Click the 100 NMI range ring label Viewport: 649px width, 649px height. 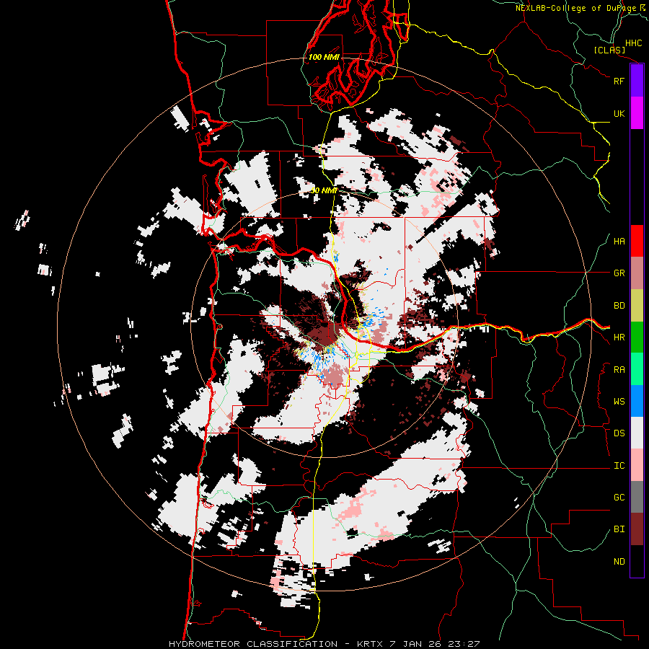coord(324,57)
